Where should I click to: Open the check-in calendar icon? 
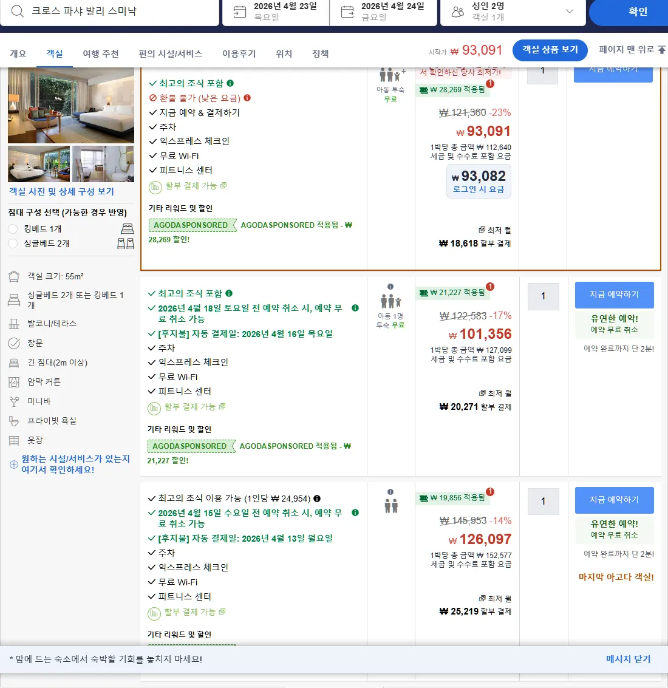coord(240,12)
